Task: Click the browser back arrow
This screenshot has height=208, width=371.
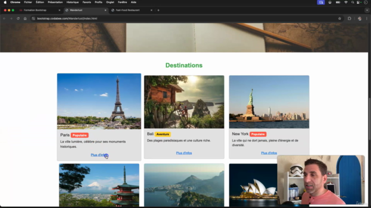Action: 4,18
